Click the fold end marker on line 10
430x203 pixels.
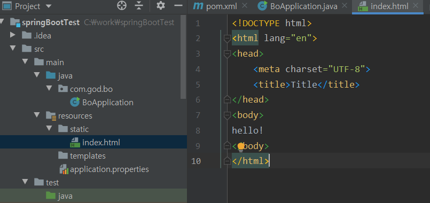(227, 161)
